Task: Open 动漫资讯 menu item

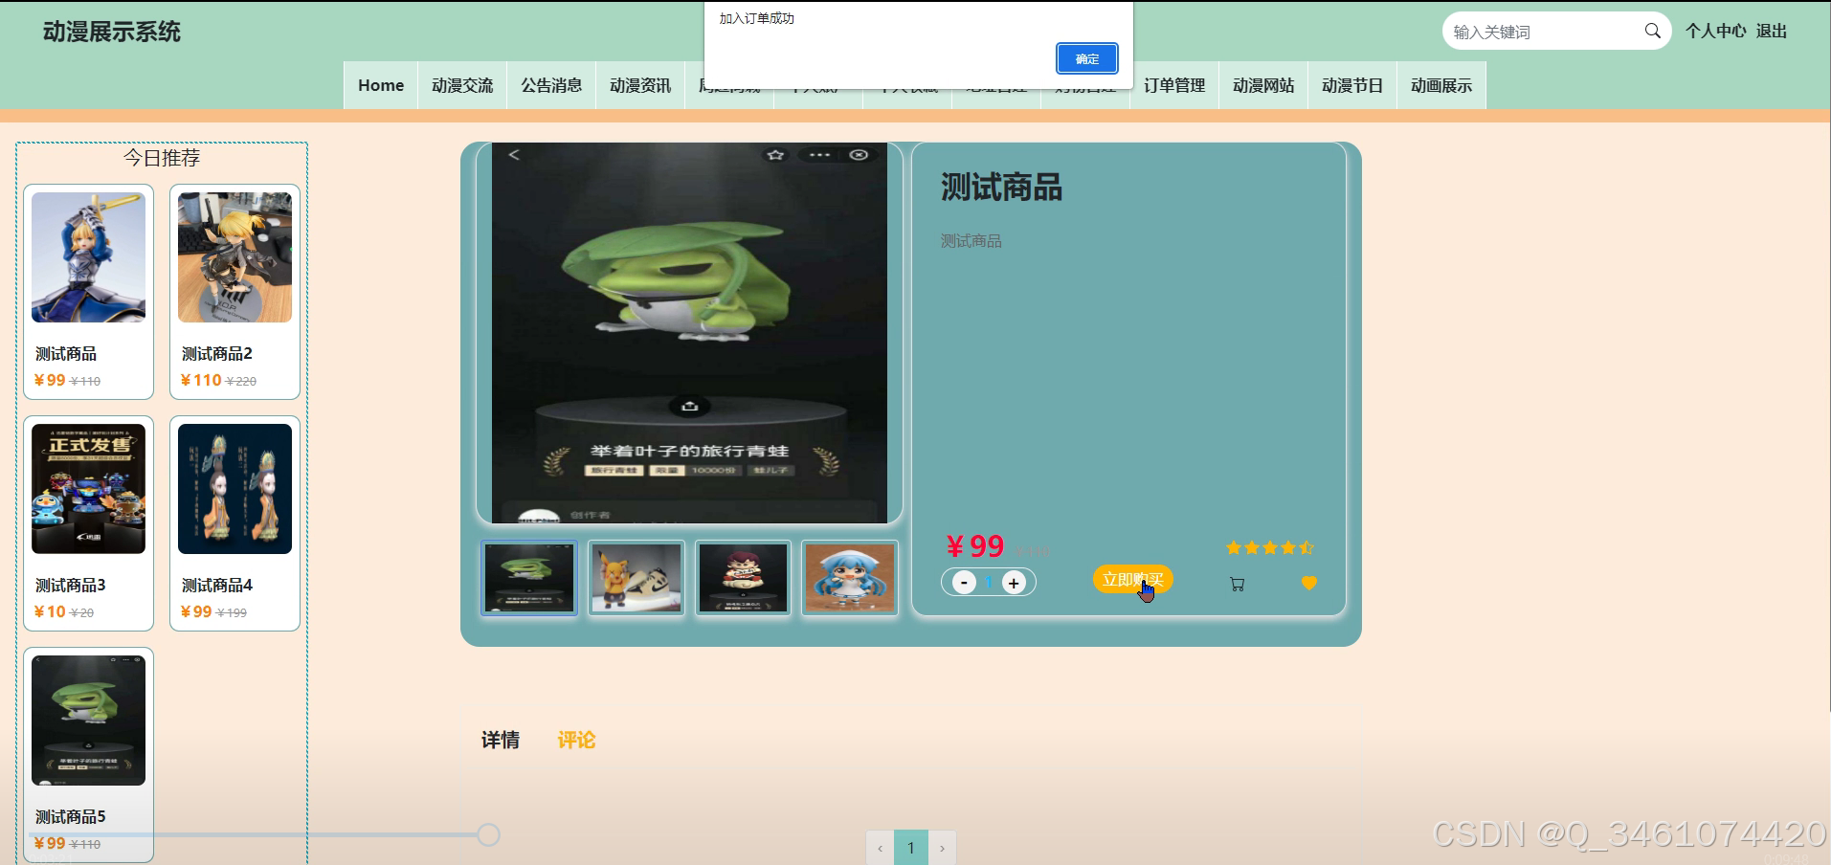Action: [640, 85]
